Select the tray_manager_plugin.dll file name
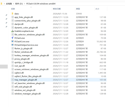125x107 pixels. click(26, 80)
